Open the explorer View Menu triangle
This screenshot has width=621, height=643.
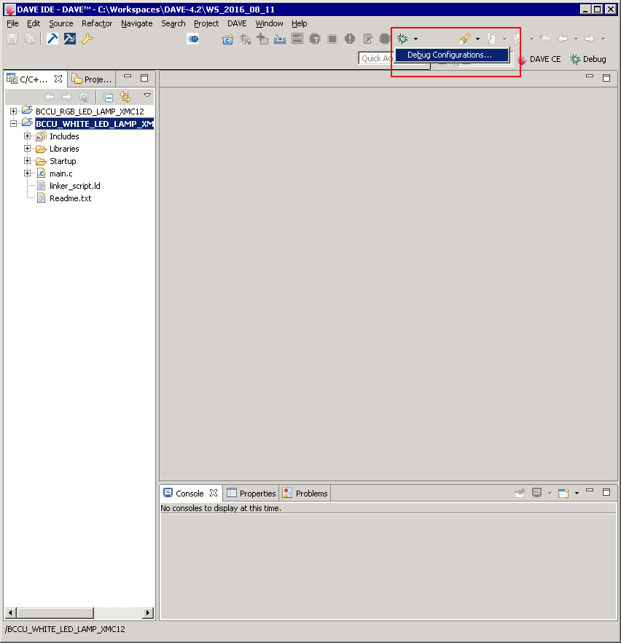click(x=147, y=95)
